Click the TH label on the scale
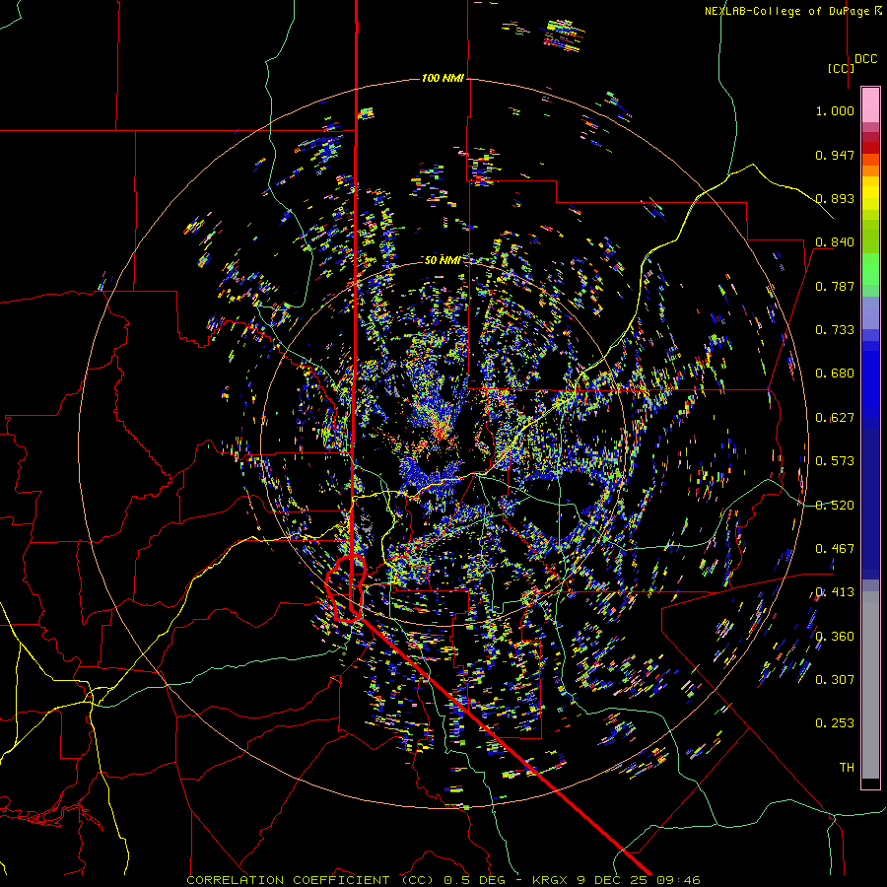The width and height of the screenshot is (887, 887). coord(847,768)
